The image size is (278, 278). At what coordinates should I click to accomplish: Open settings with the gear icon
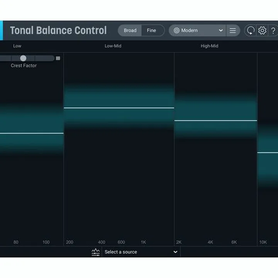click(263, 31)
